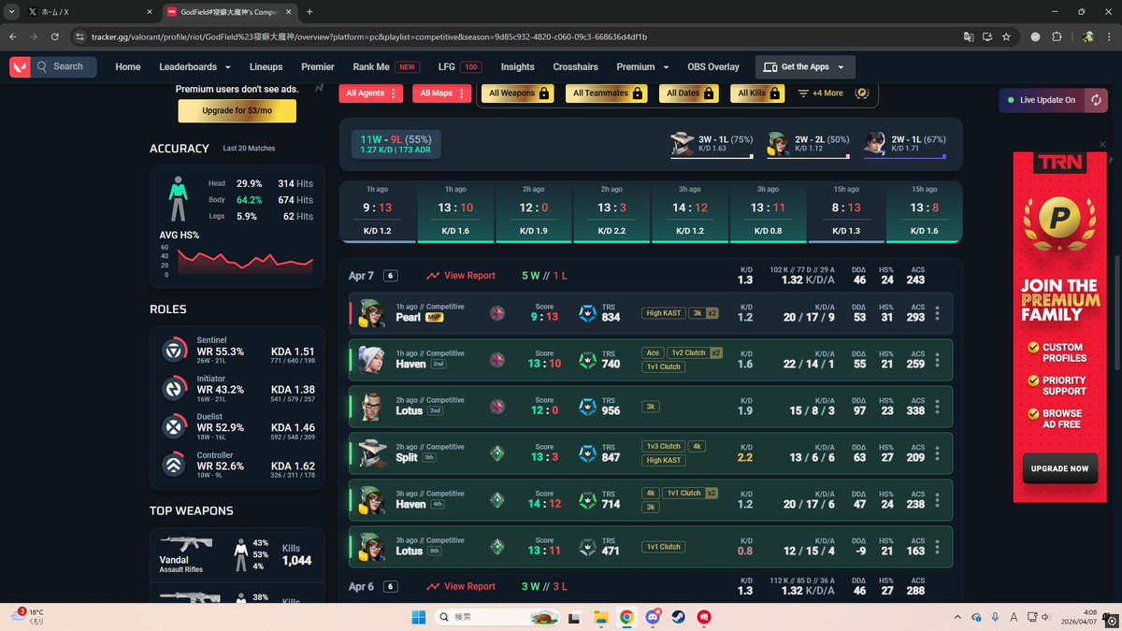Viewport: 1122px width, 631px height.
Task: Expand the Premium nav menu
Action: 642,66
